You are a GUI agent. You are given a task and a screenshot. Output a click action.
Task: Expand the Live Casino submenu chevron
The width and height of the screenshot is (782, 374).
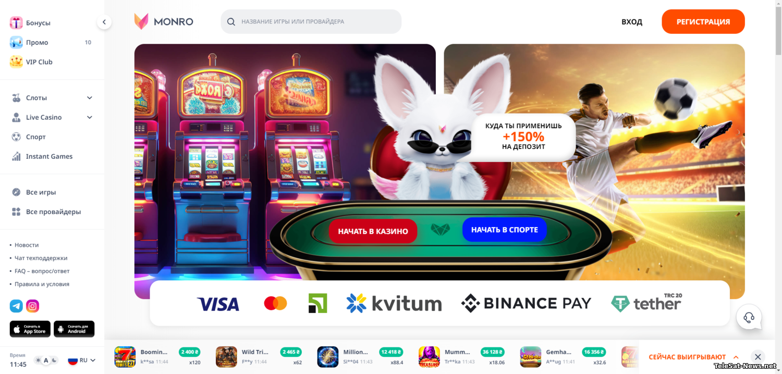point(90,117)
